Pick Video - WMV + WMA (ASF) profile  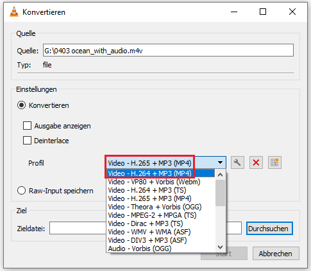pyautogui.click(x=160, y=232)
